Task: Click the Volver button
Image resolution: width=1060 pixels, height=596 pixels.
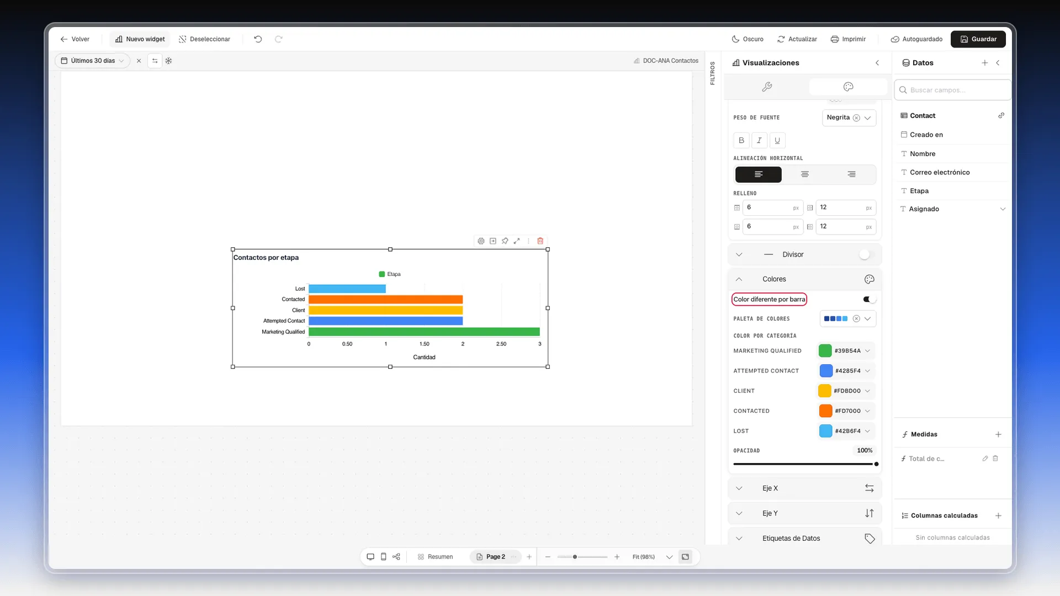Action: click(x=75, y=39)
